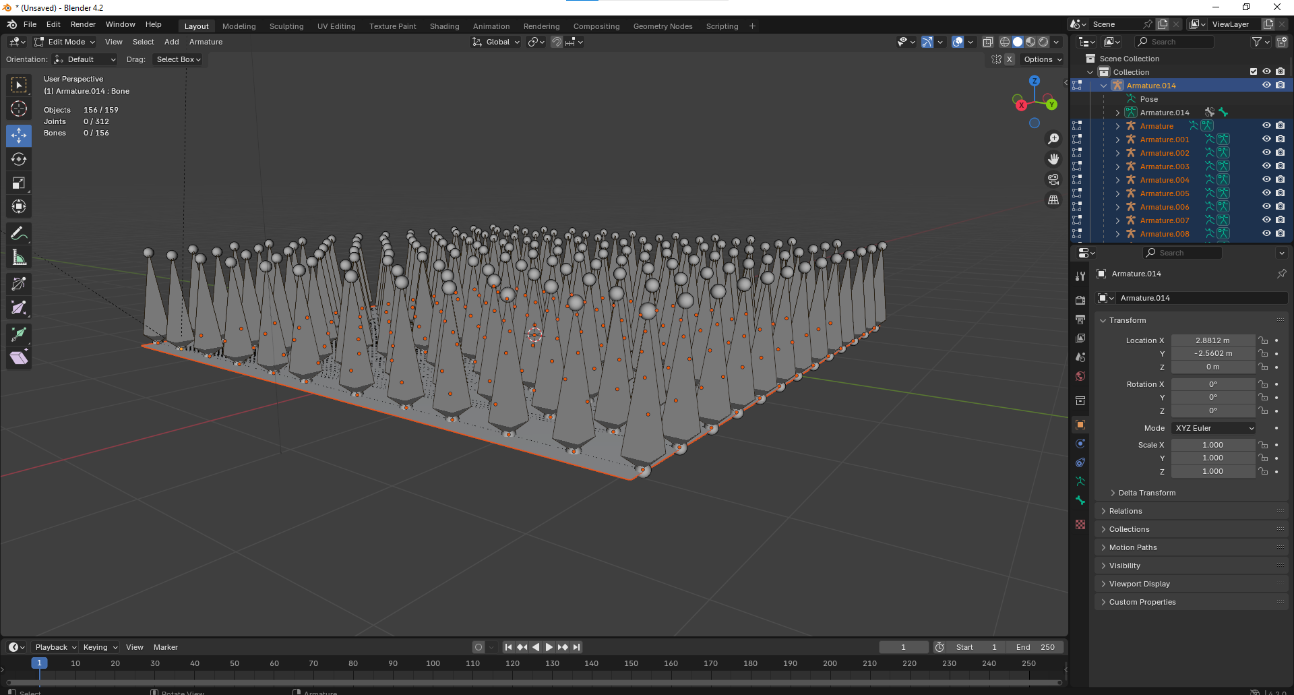Image resolution: width=1294 pixels, height=695 pixels.
Task: Open rotation Mode XYZ Euler dropdown
Action: pyautogui.click(x=1213, y=428)
